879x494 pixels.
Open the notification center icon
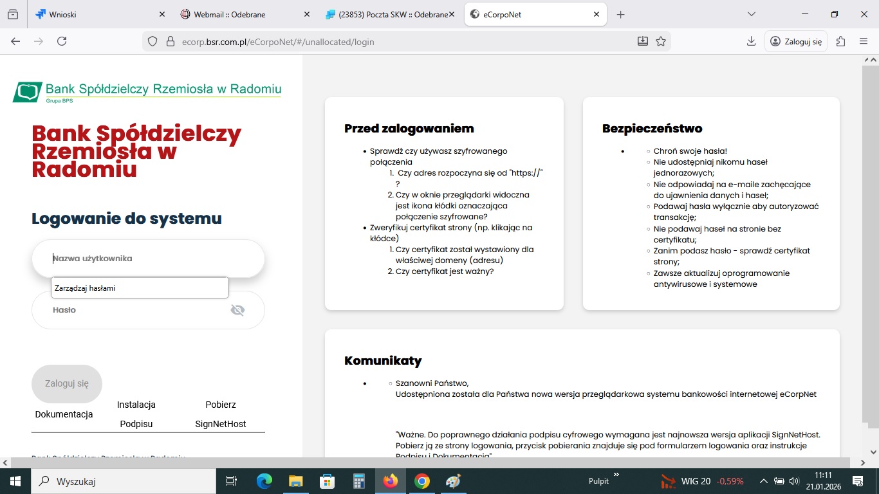[857, 481]
